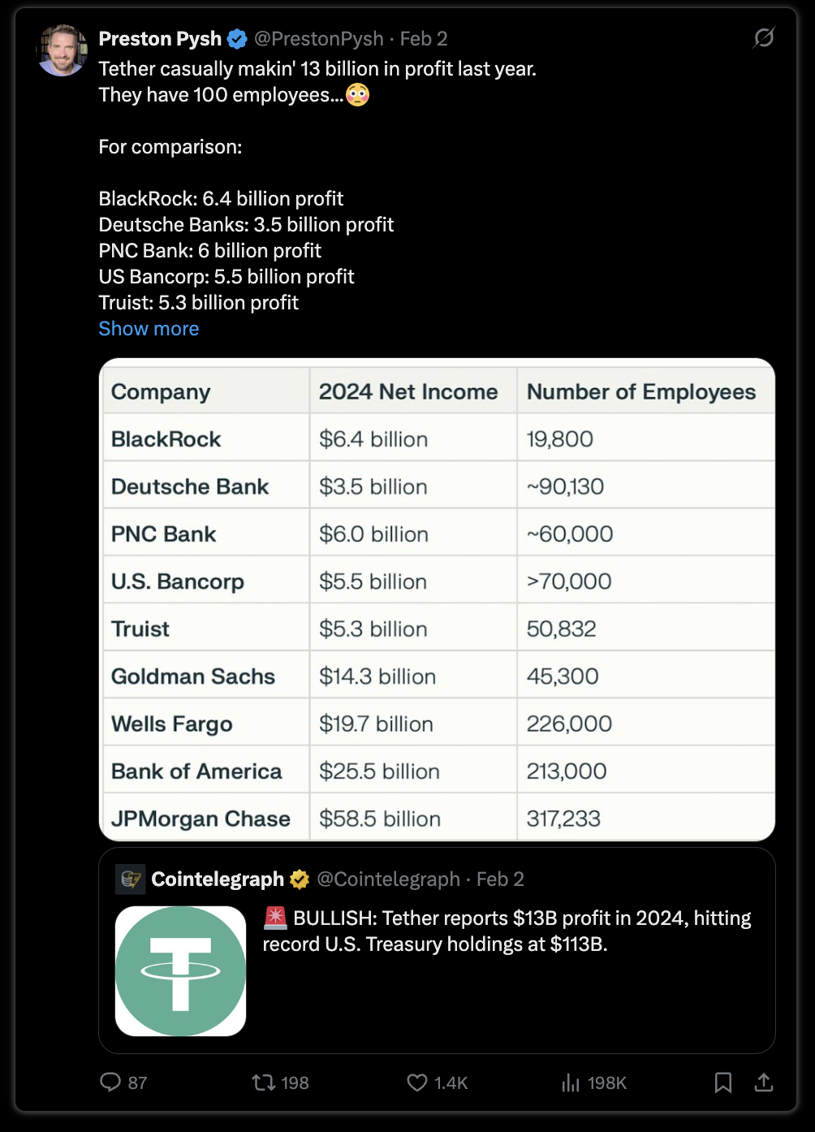The height and width of the screenshot is (1132, 815).
Task: Click the @PrestonPysh handle
Action: pos(318,39)
